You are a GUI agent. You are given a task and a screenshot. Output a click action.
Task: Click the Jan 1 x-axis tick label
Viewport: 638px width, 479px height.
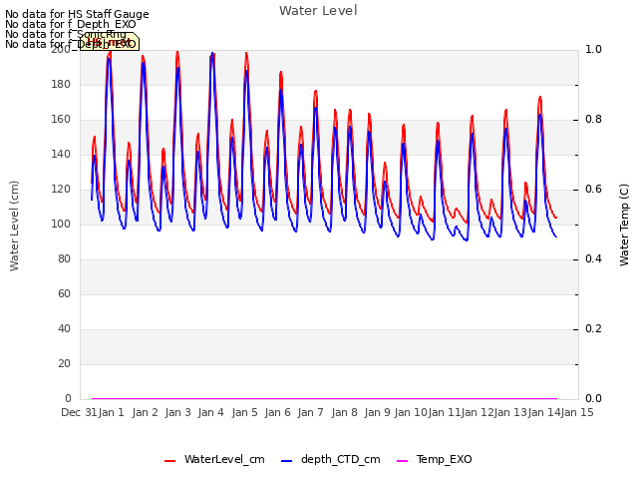(x=111, y=412)
